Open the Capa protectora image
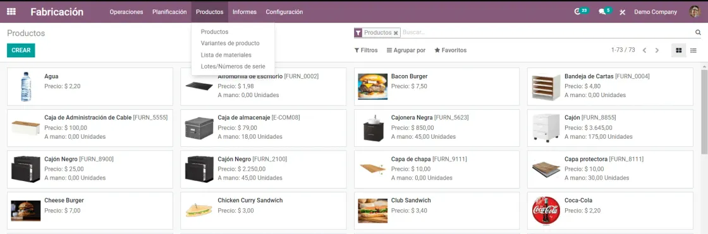Screen dimensions: 708x234 546,170
